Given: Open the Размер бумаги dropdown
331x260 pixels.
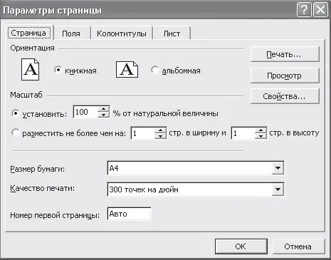Looking at the screenshot, I should [x=278, y=168].
